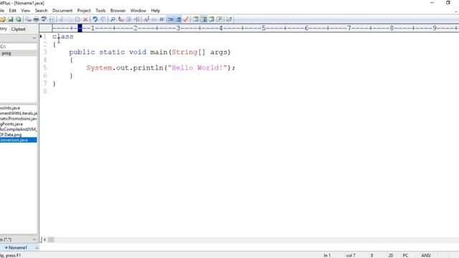Select the file ending 'Of Data.png'
This screenshot has width=459, height=258.
click(x=11, y=135)
